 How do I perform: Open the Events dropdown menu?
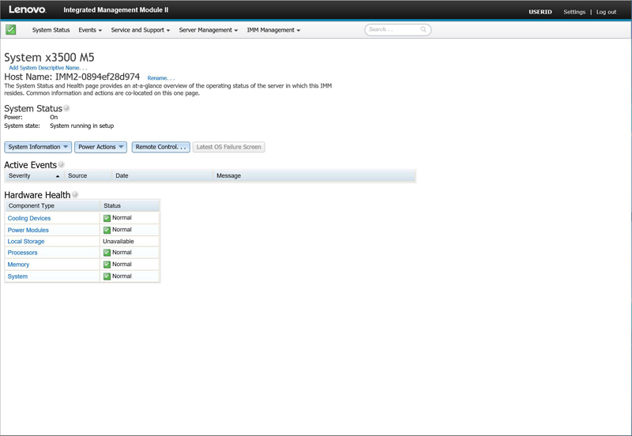pos(90,30)
